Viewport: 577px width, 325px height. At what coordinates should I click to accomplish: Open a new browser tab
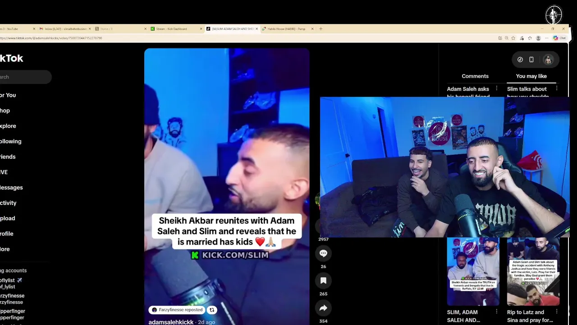(x=321, y=29)
